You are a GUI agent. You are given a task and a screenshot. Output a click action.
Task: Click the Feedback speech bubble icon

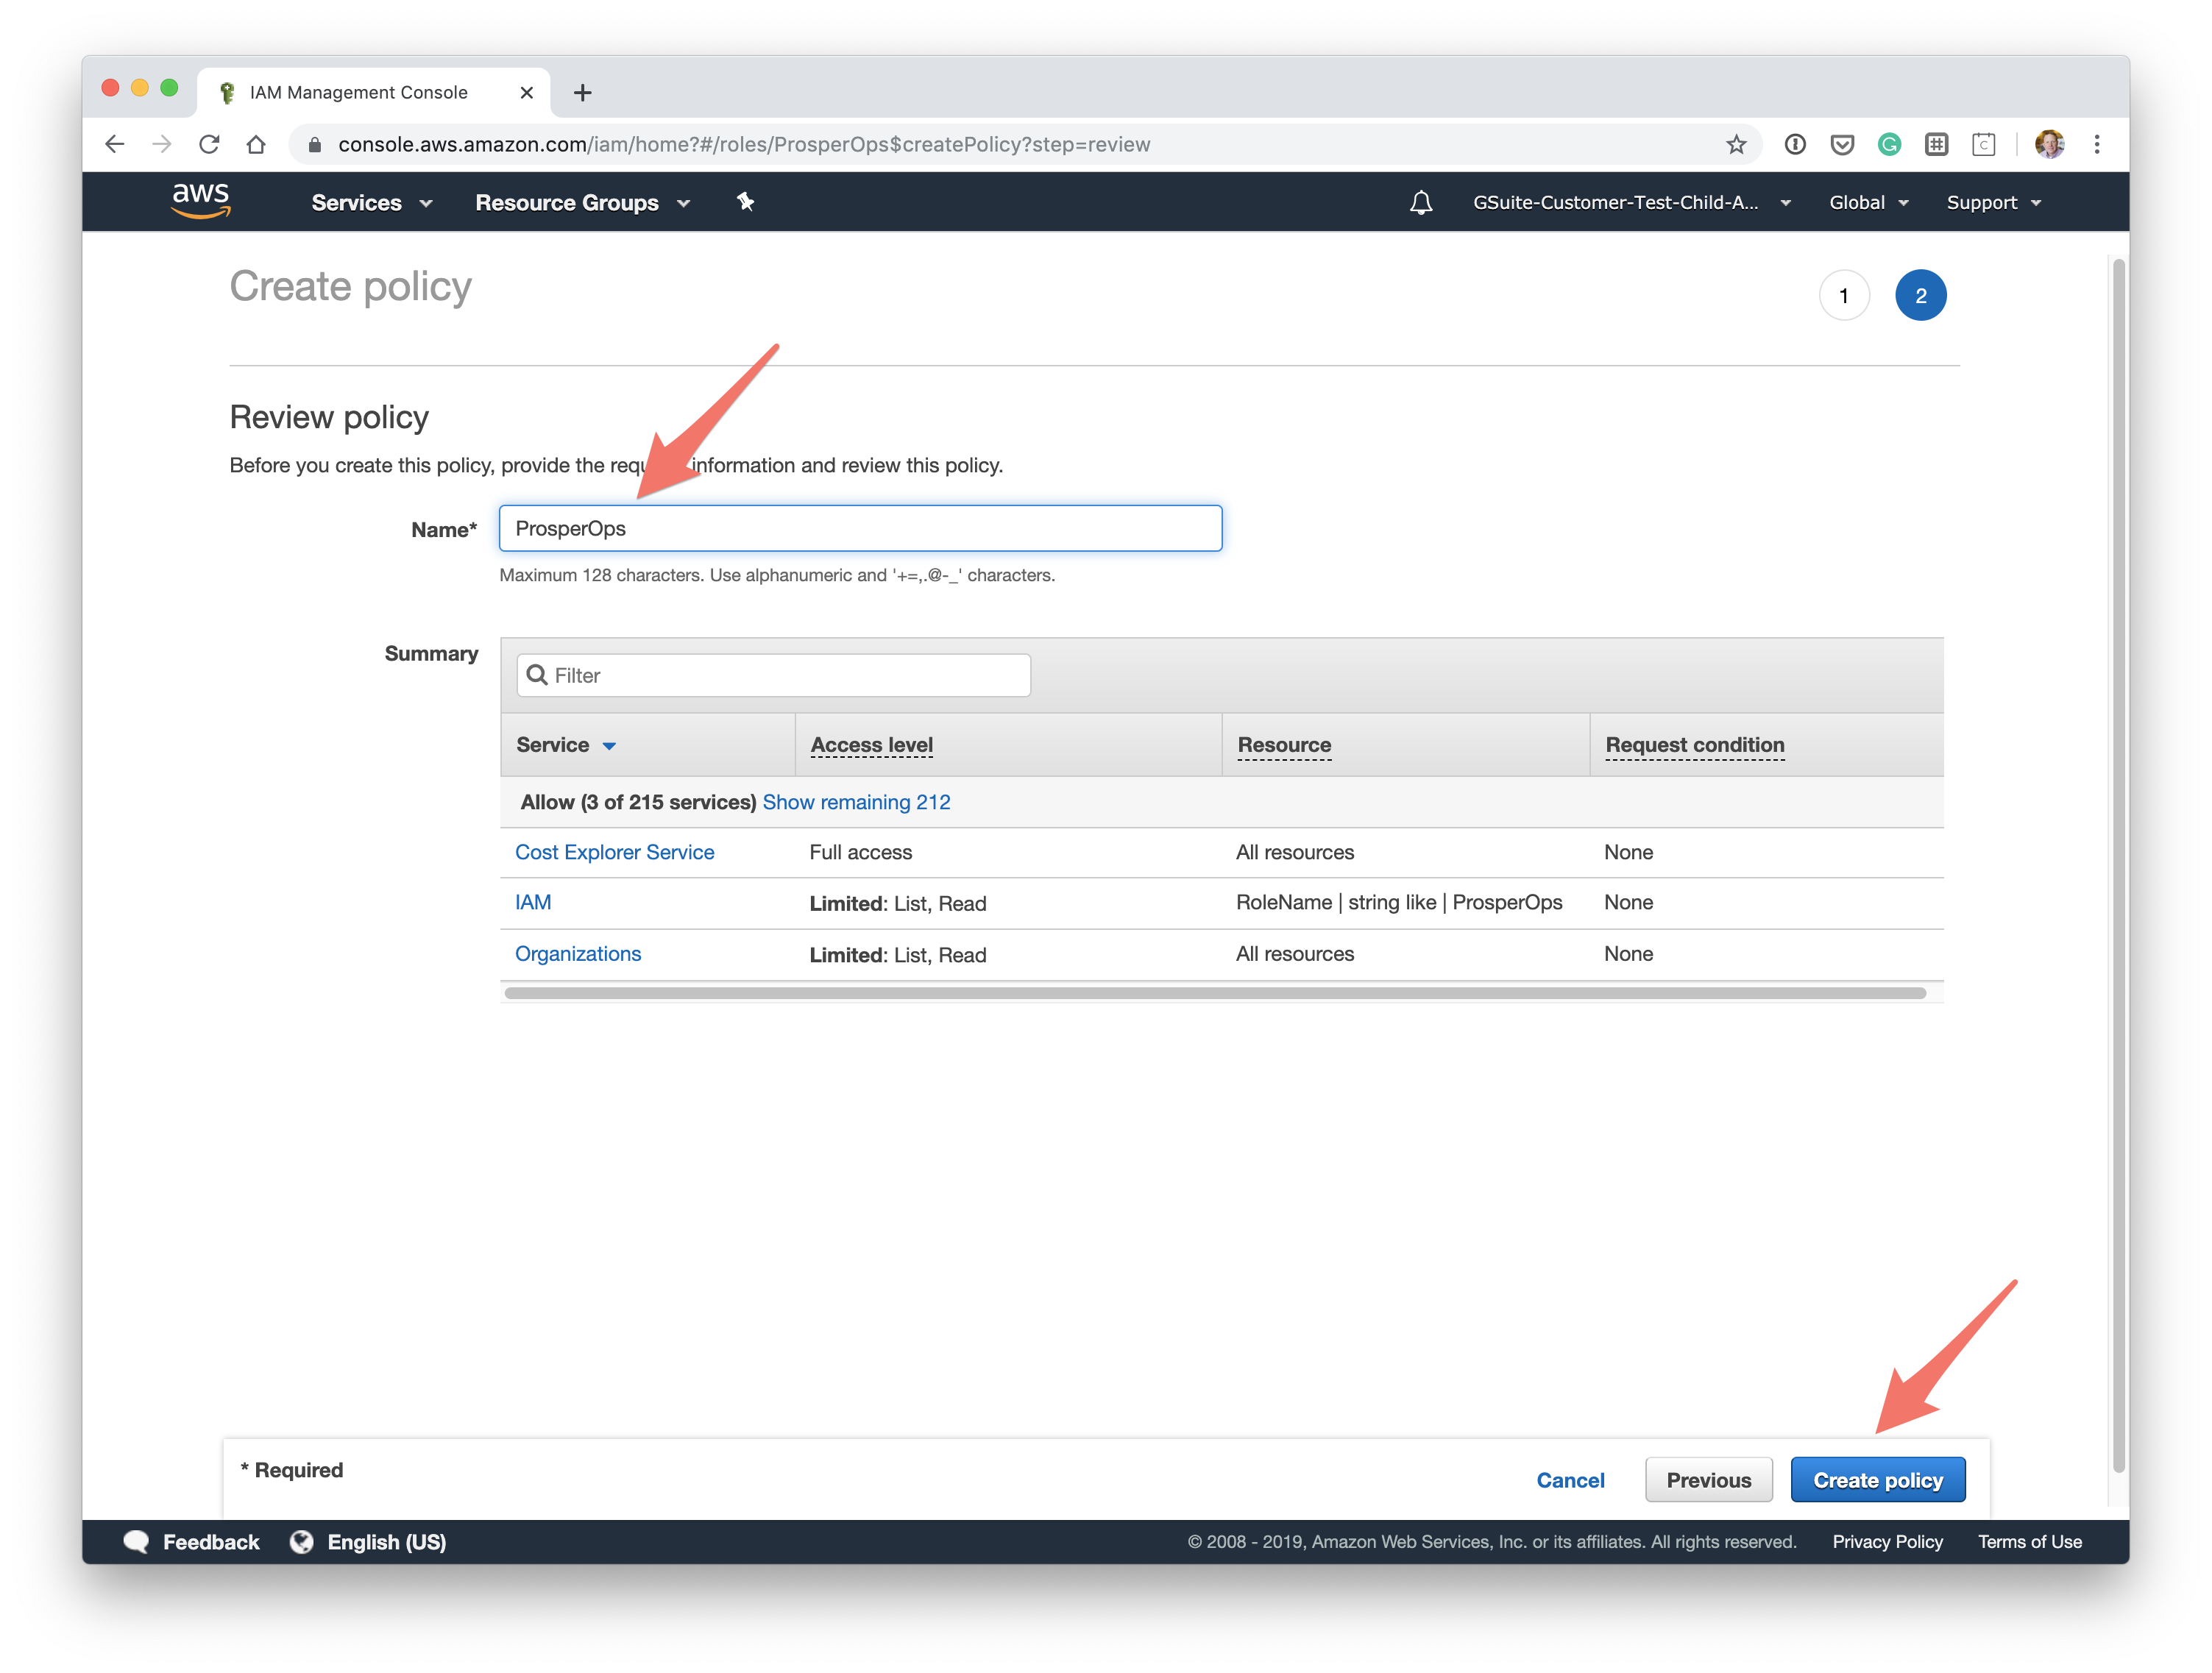pos(137,1542)
